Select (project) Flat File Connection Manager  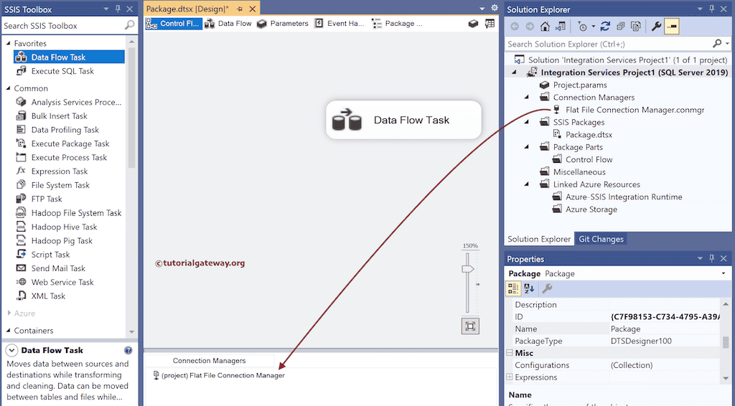coord(219,376)
